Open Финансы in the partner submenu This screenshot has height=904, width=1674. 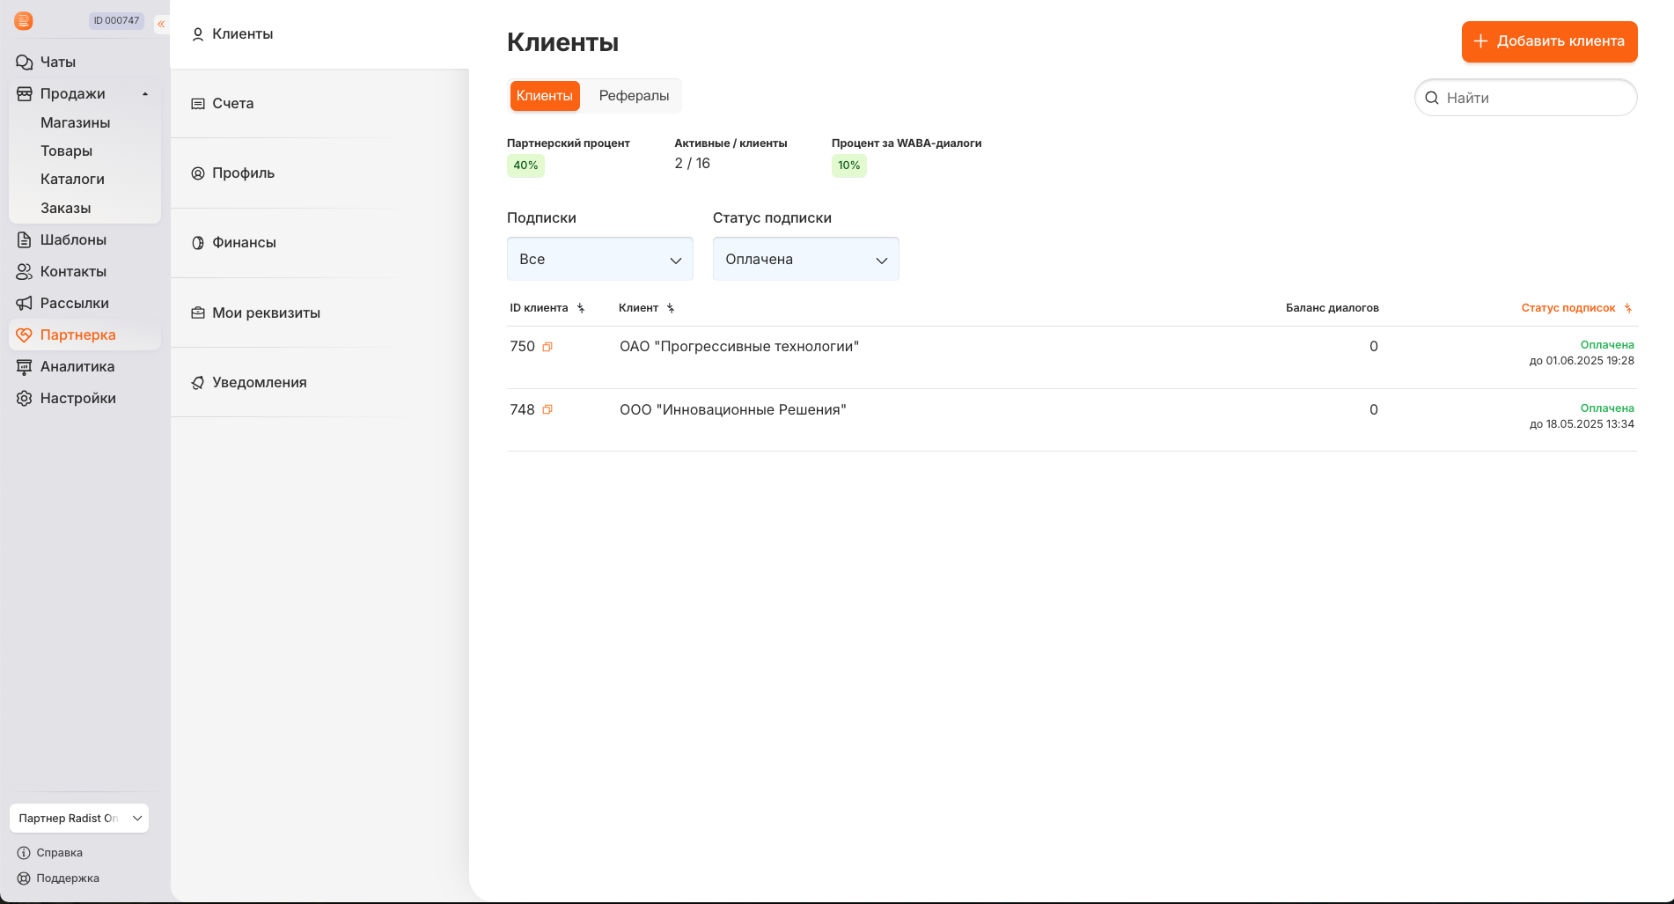click(244, 243)
